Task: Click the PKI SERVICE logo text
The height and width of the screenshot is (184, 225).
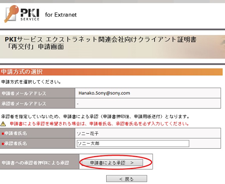Action: [x=30, y=15]
